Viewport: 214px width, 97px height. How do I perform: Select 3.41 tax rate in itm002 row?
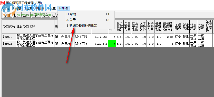click(120, 44)
